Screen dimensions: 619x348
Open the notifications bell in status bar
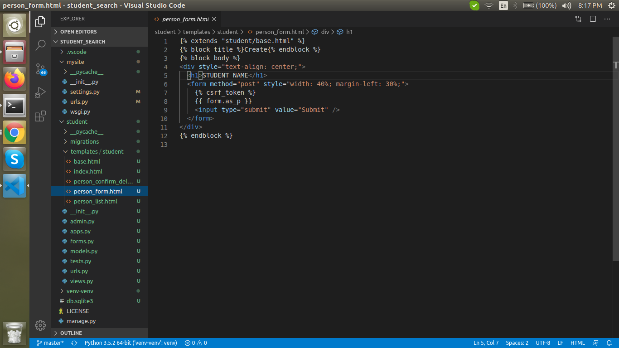[x=610, y=343]
